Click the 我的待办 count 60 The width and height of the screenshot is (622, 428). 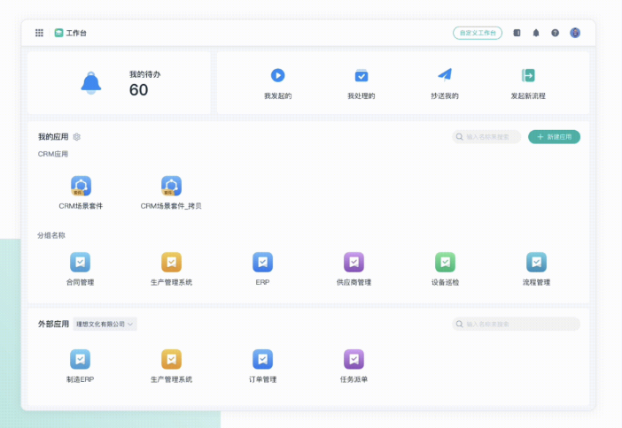point(138,90)
